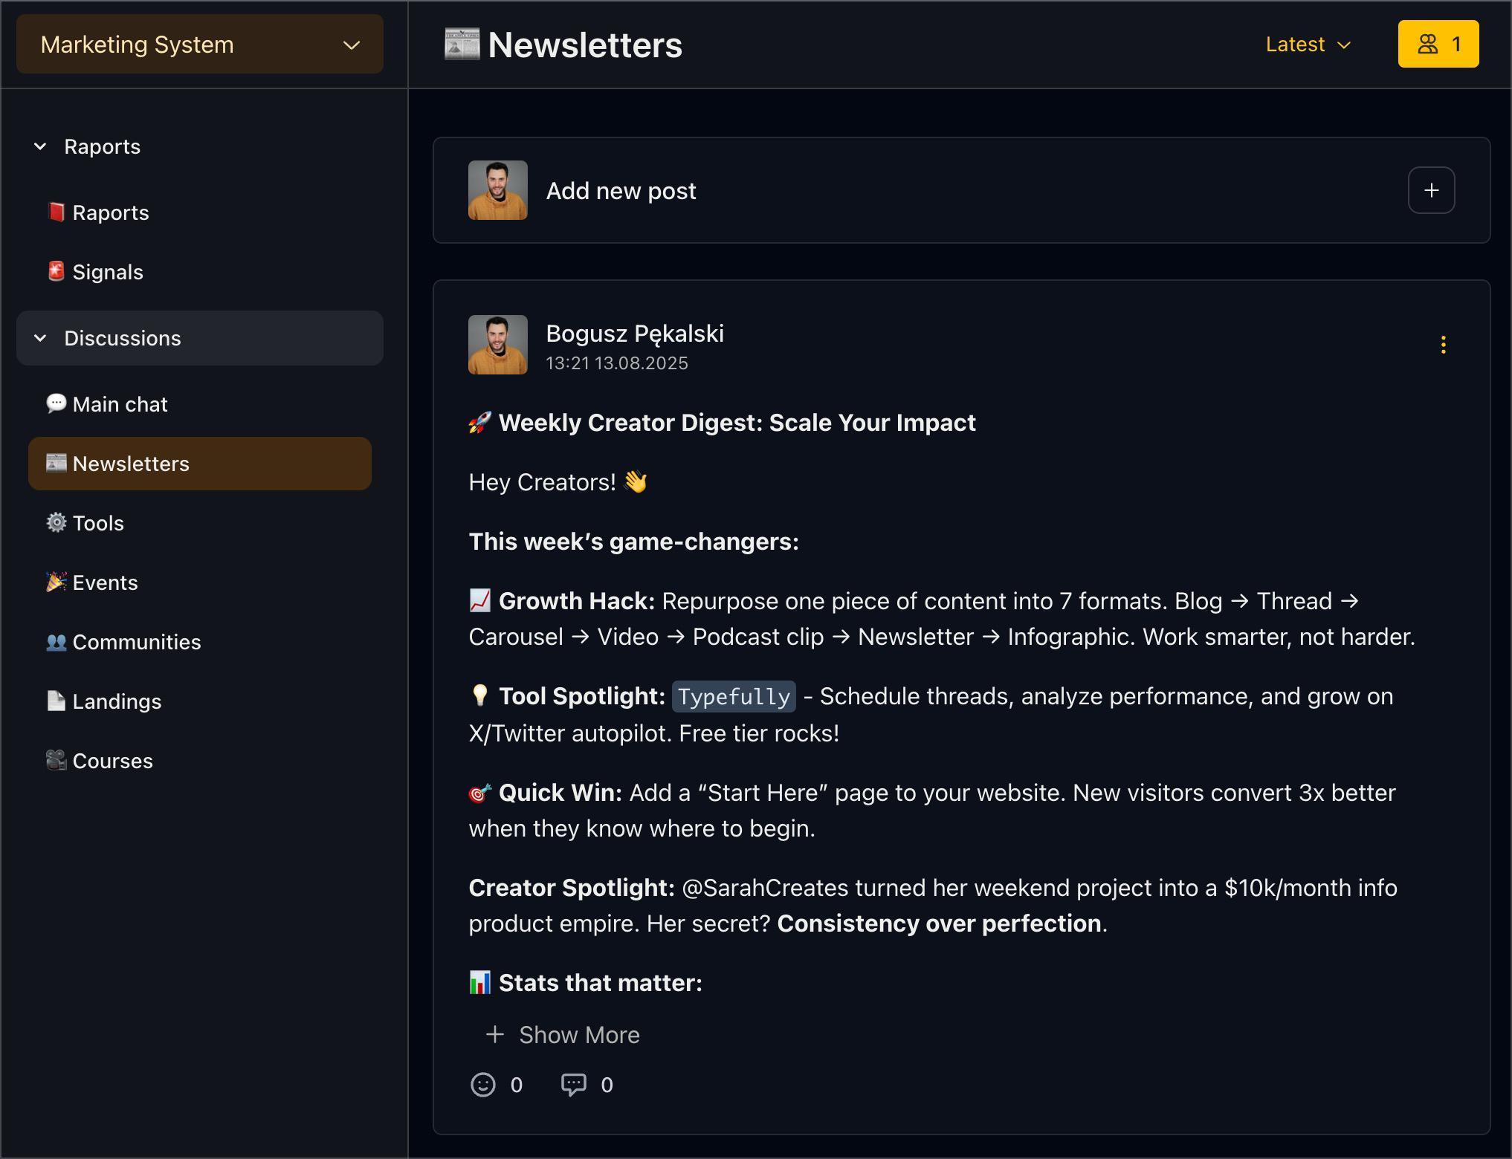1512x1159 pixels.
Task: Open the Main chat channel
Action: (120, 404)
